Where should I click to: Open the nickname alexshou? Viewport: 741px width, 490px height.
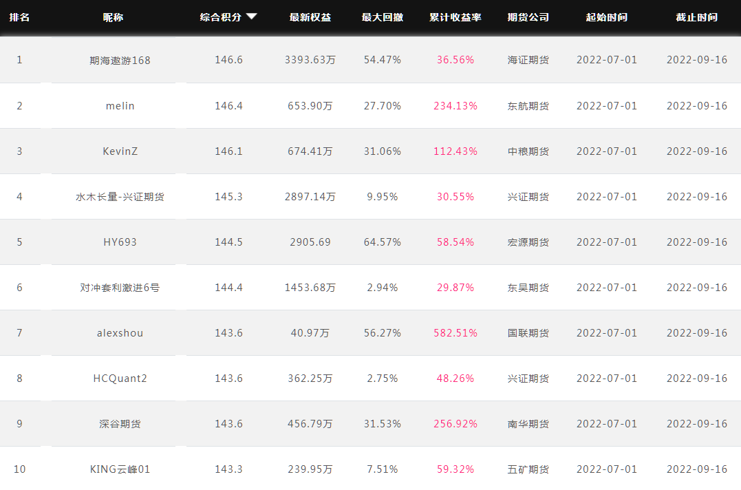point(120,333)
